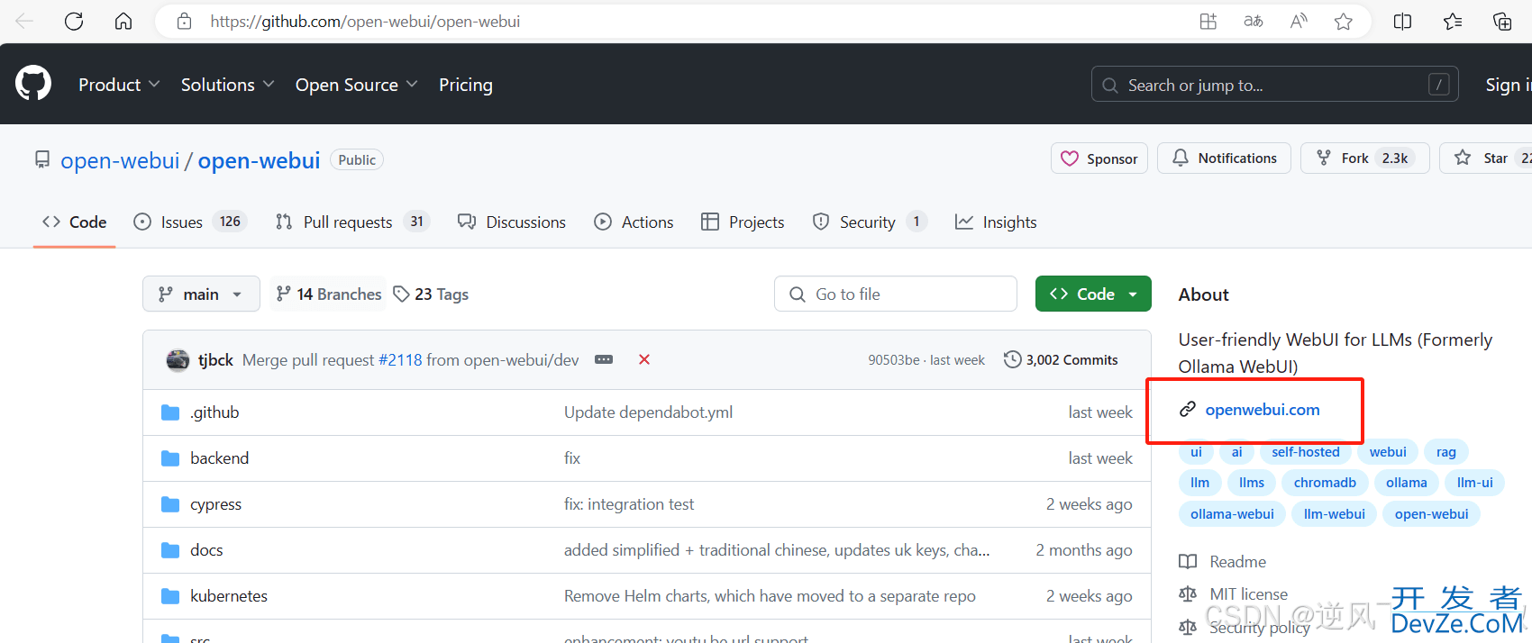The width and height of the screenshot is (1532, 643).
Task: Open the green Code dropdown button
Action: 1093,294
